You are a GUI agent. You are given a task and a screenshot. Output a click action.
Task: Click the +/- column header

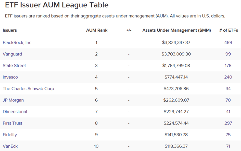click(129, 30)
